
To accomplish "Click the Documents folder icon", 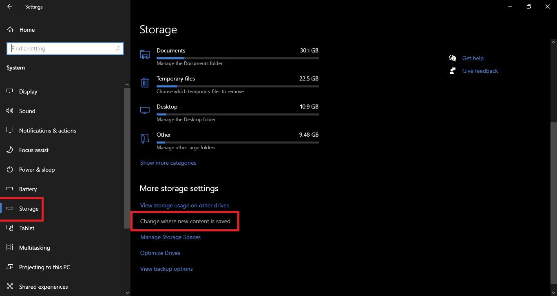I will (x=145, y=54).
